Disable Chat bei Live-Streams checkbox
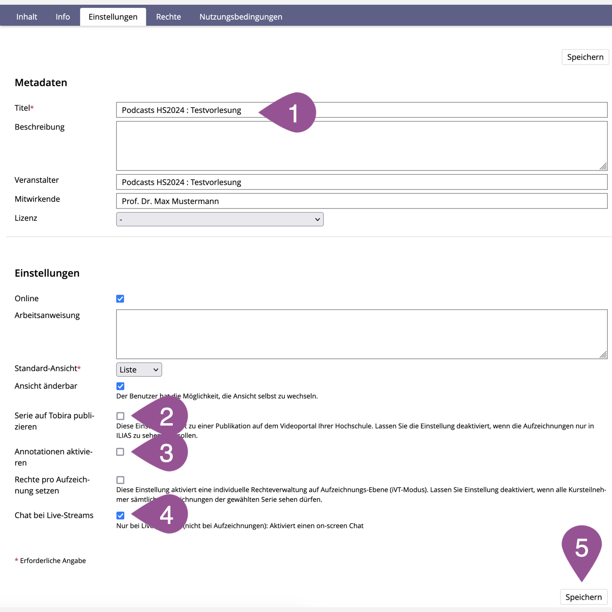Viewport: 612px width, 612px height. point(121,515)
